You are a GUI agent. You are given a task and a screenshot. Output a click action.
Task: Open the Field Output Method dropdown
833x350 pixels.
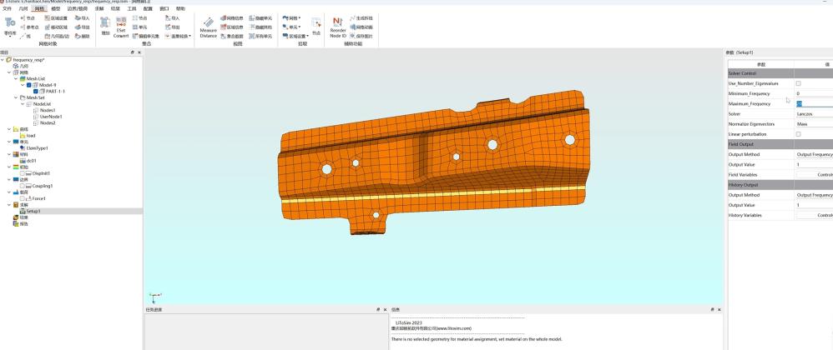coord(813,154)
